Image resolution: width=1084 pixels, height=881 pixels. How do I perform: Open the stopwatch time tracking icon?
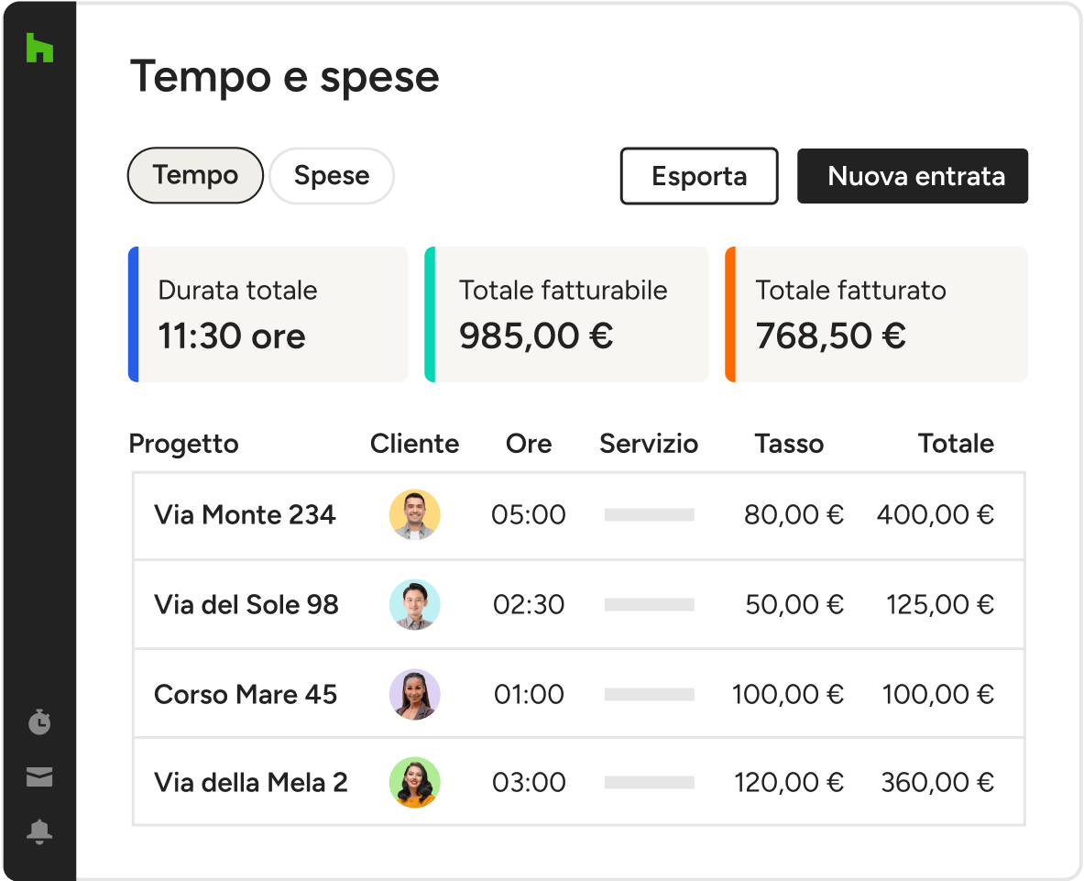(x=39, y=722)
